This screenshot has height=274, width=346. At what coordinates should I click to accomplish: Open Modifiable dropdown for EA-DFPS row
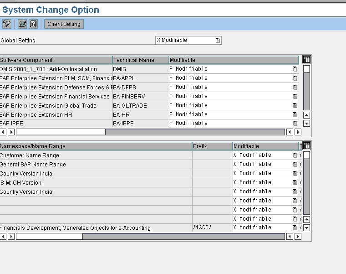tap(295, 87)
